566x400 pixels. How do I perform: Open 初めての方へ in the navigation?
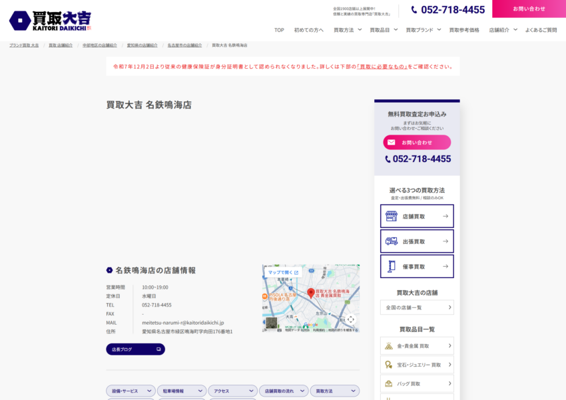coord(308,30)
